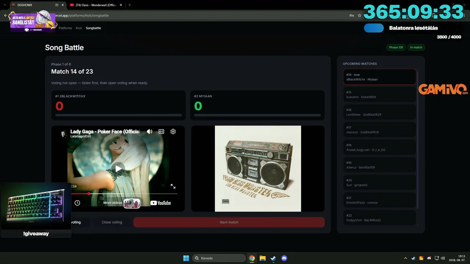Image resolution: width=470 pixels, height=264 pixels.
Task: Select match #17 zsanesz vs SzaBika0629
Action: coord(380,130)
